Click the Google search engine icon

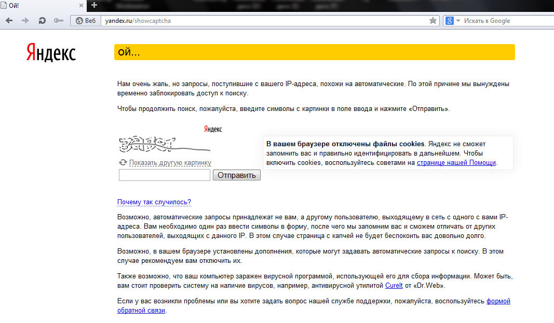coord(450,21)
